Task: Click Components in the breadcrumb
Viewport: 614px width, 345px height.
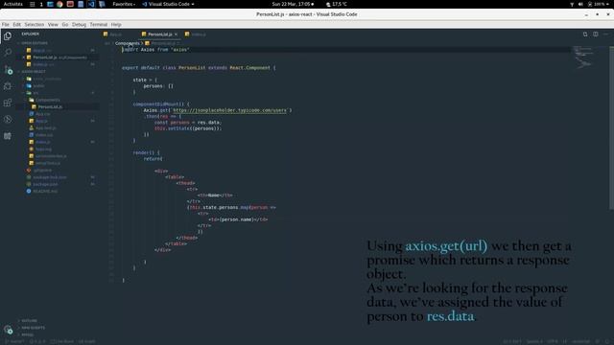Action: click(x=128, y=43)
